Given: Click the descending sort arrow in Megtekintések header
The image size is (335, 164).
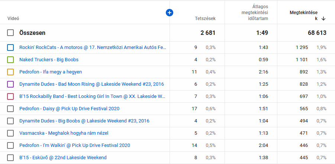Looking at the screenshot, I should click(323, 19).
